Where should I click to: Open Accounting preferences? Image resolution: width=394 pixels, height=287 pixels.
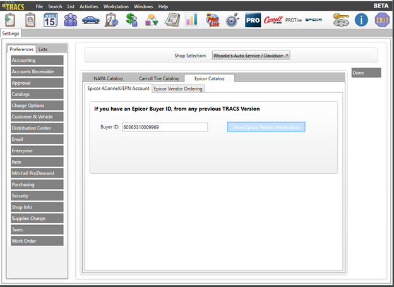point(37,60)
